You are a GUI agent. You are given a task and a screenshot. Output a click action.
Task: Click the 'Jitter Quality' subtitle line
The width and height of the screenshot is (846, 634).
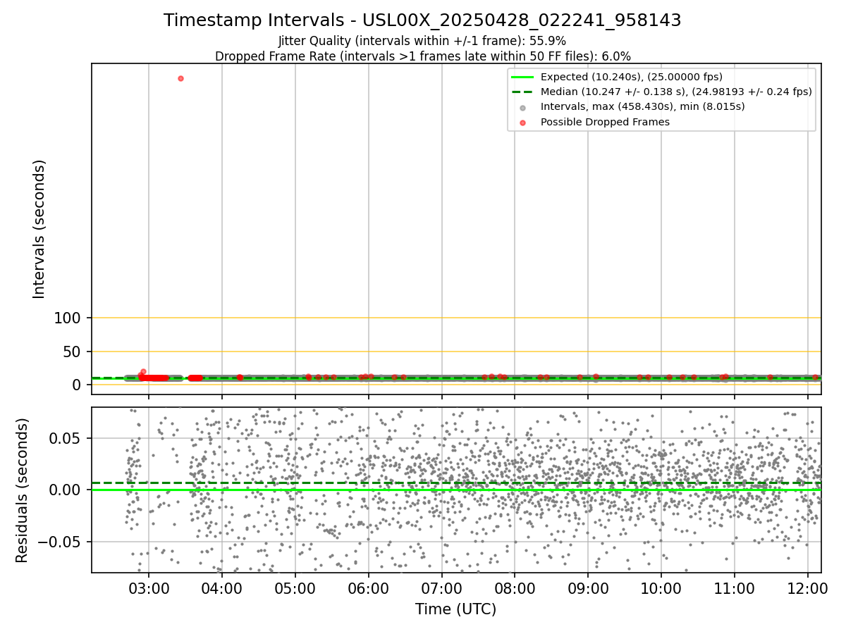coord(422,41)
